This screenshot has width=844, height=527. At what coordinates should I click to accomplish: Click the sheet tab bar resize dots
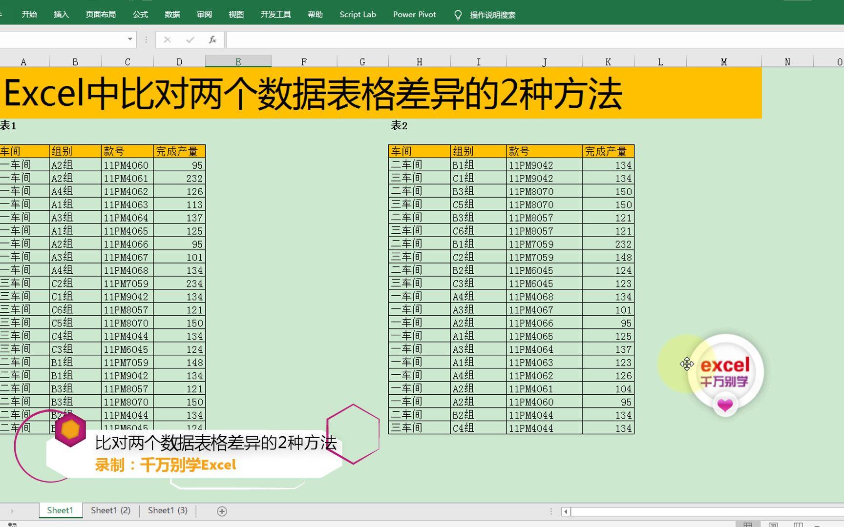[551, 511]
